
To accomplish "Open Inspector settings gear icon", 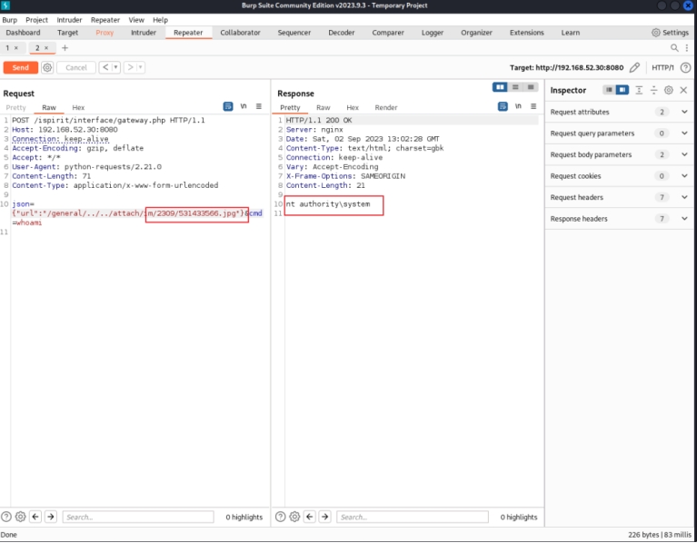I will point(669,90).
